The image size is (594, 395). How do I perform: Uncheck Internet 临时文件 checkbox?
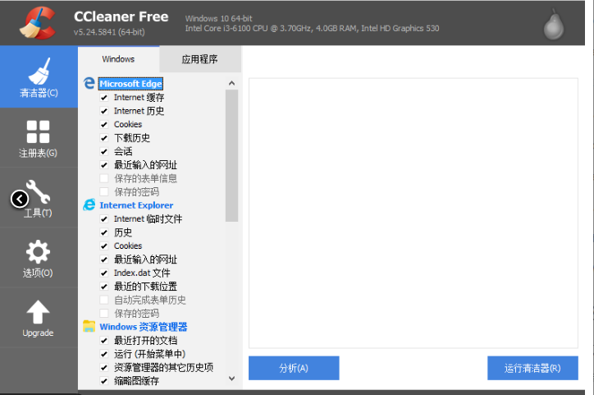[104, 219]
